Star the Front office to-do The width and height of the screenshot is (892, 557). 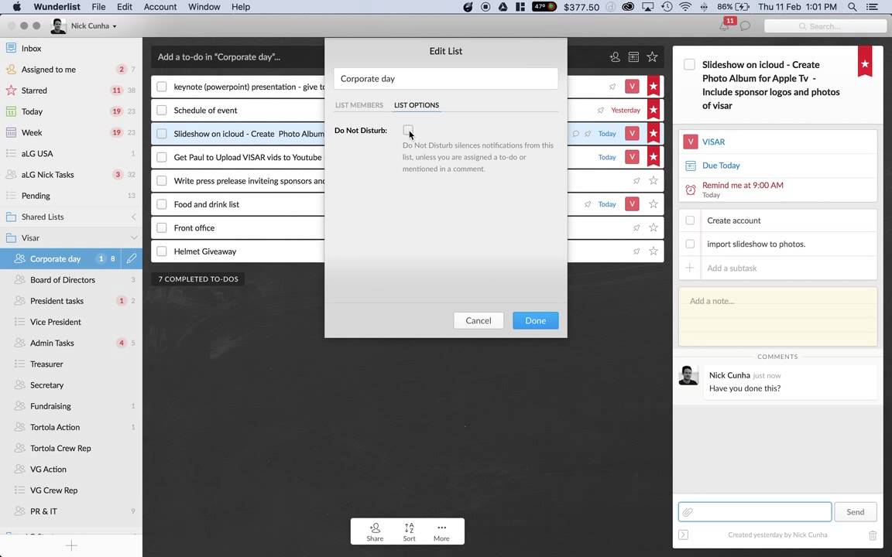[653, 228]
